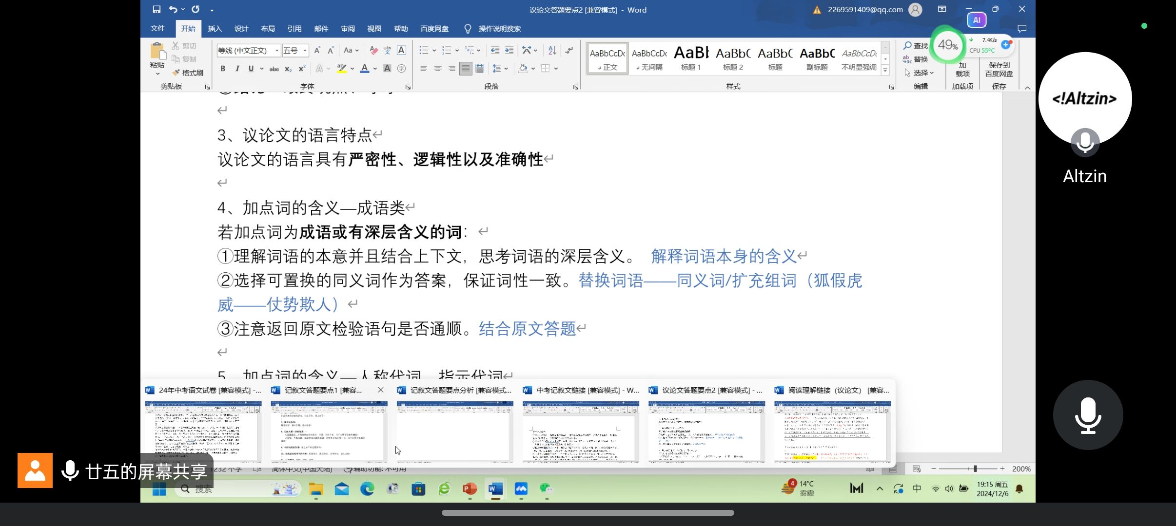This screenshot has width=1176, height=526.
Task: Click the save icon in title bar
Action: pos(157,9)
